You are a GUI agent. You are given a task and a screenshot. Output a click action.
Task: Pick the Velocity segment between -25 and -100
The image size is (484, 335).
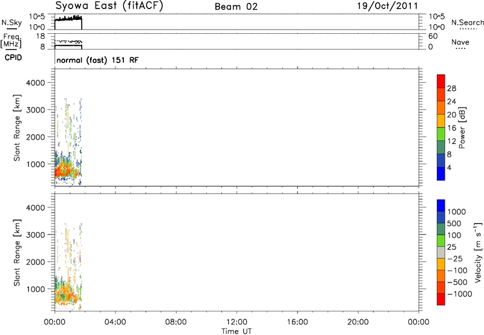click(x=441, y=264)
